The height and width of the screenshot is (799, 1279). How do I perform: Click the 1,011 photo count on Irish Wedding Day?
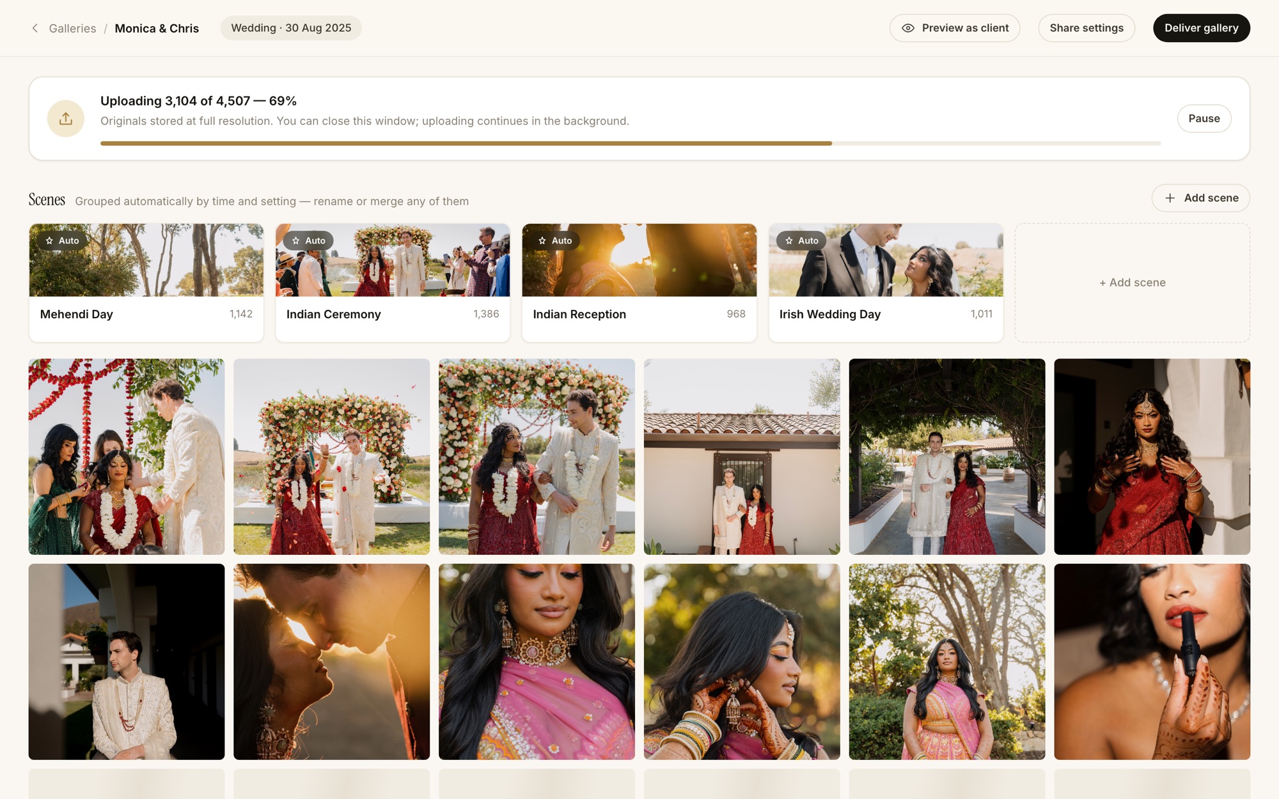tap(982, 314)
